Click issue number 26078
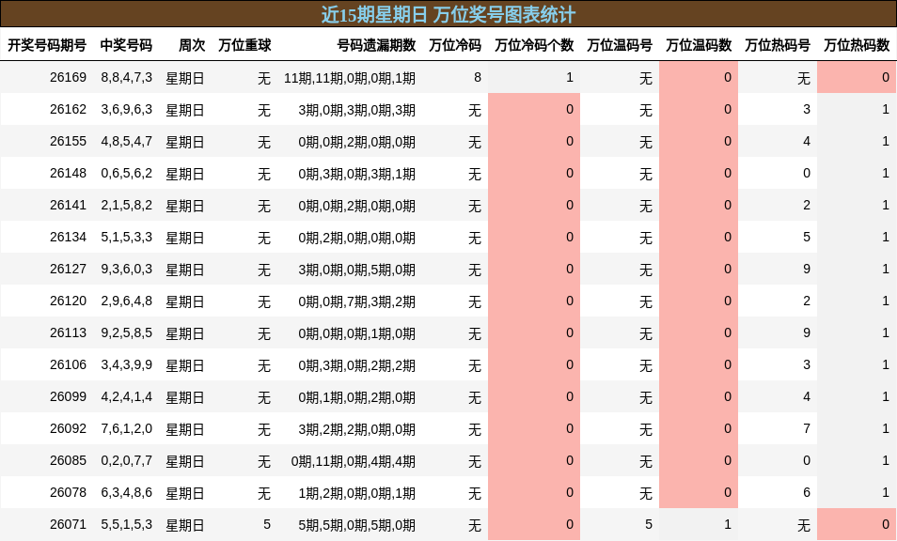Viewport: 897px width, 541px height. click(68, 493)
